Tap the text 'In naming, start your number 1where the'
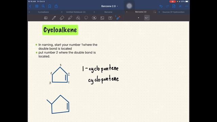The height and width of the screenshot is (122, 217). pyautogui.click(x=68, y=45)
